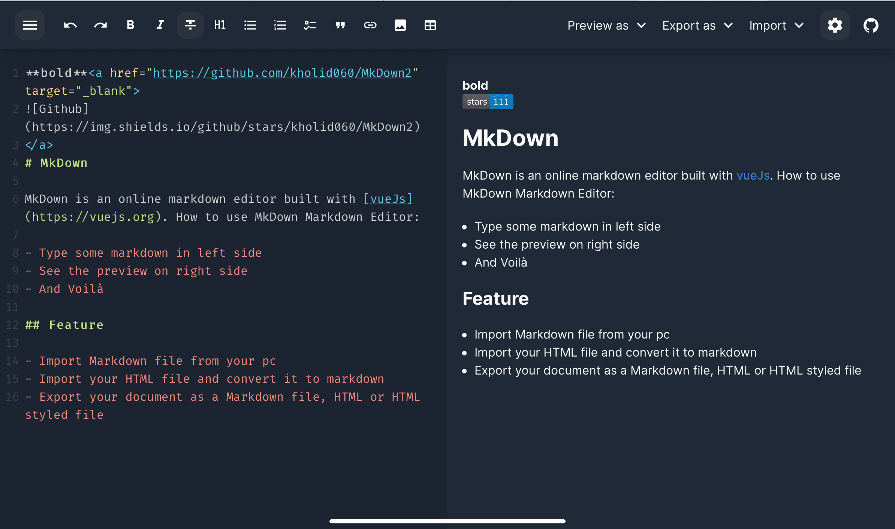
Task: Insert a table
Action: coord(430,25)
